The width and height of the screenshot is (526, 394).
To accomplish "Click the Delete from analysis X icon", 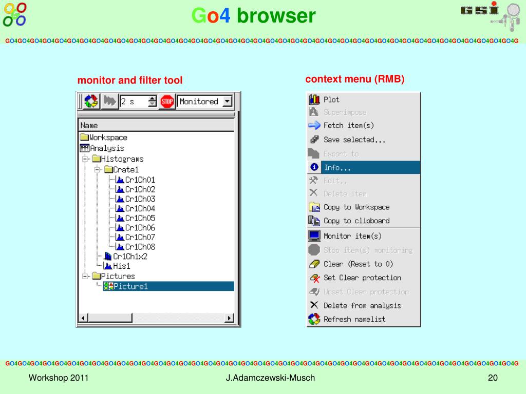I will 314,305.
